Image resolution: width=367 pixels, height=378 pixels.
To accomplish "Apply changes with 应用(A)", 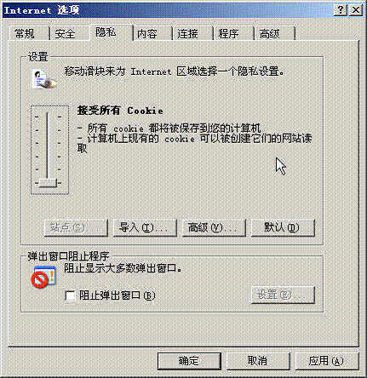I will pyautogui.click(x=327, y=361).
